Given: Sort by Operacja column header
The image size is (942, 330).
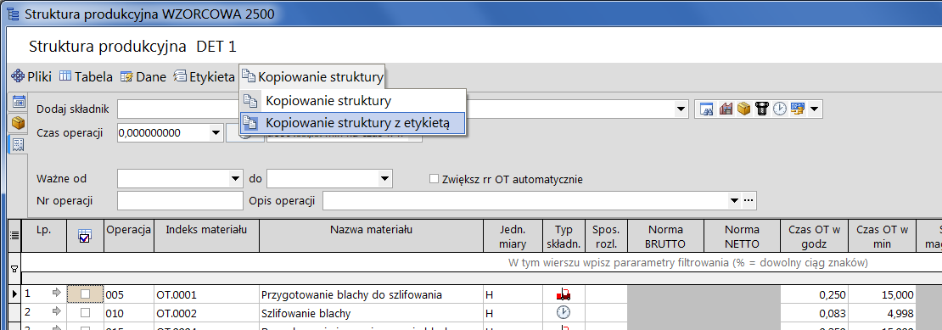Looking at the screenshot, I should point(129,235).
